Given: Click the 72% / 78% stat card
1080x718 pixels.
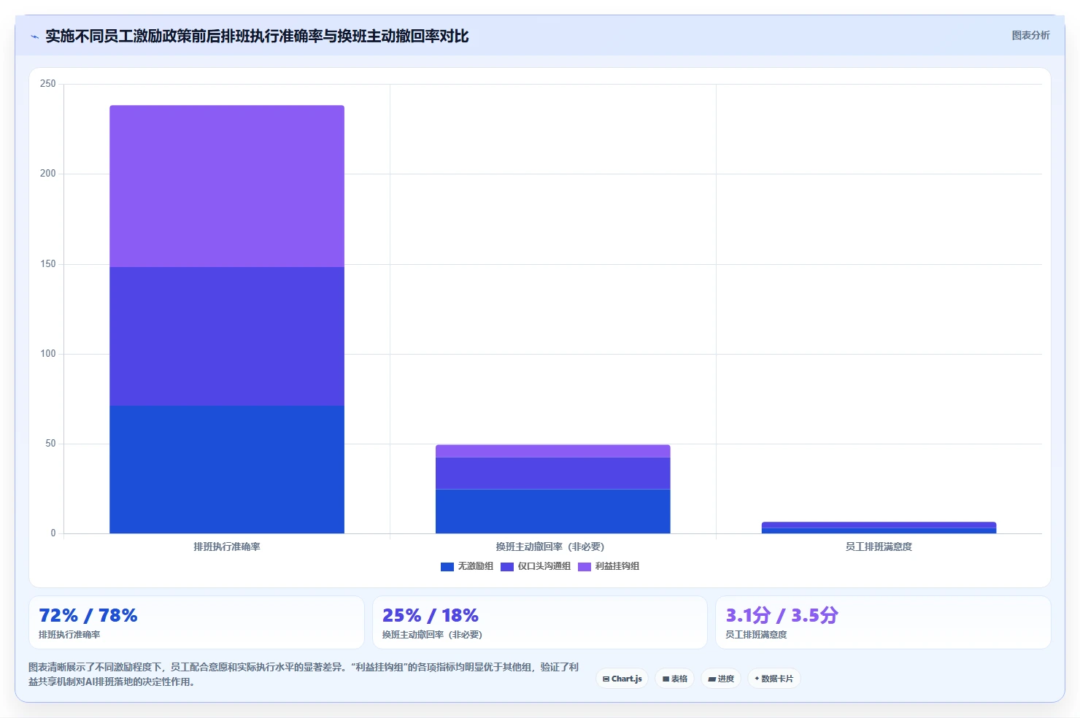Looking at the screenshot, I should [x=196, y=622].
